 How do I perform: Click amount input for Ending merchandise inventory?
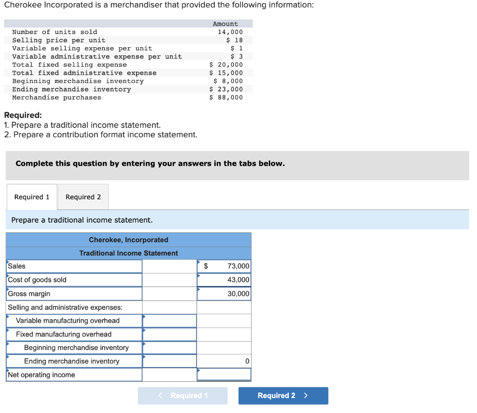click(x=170, y=361)
